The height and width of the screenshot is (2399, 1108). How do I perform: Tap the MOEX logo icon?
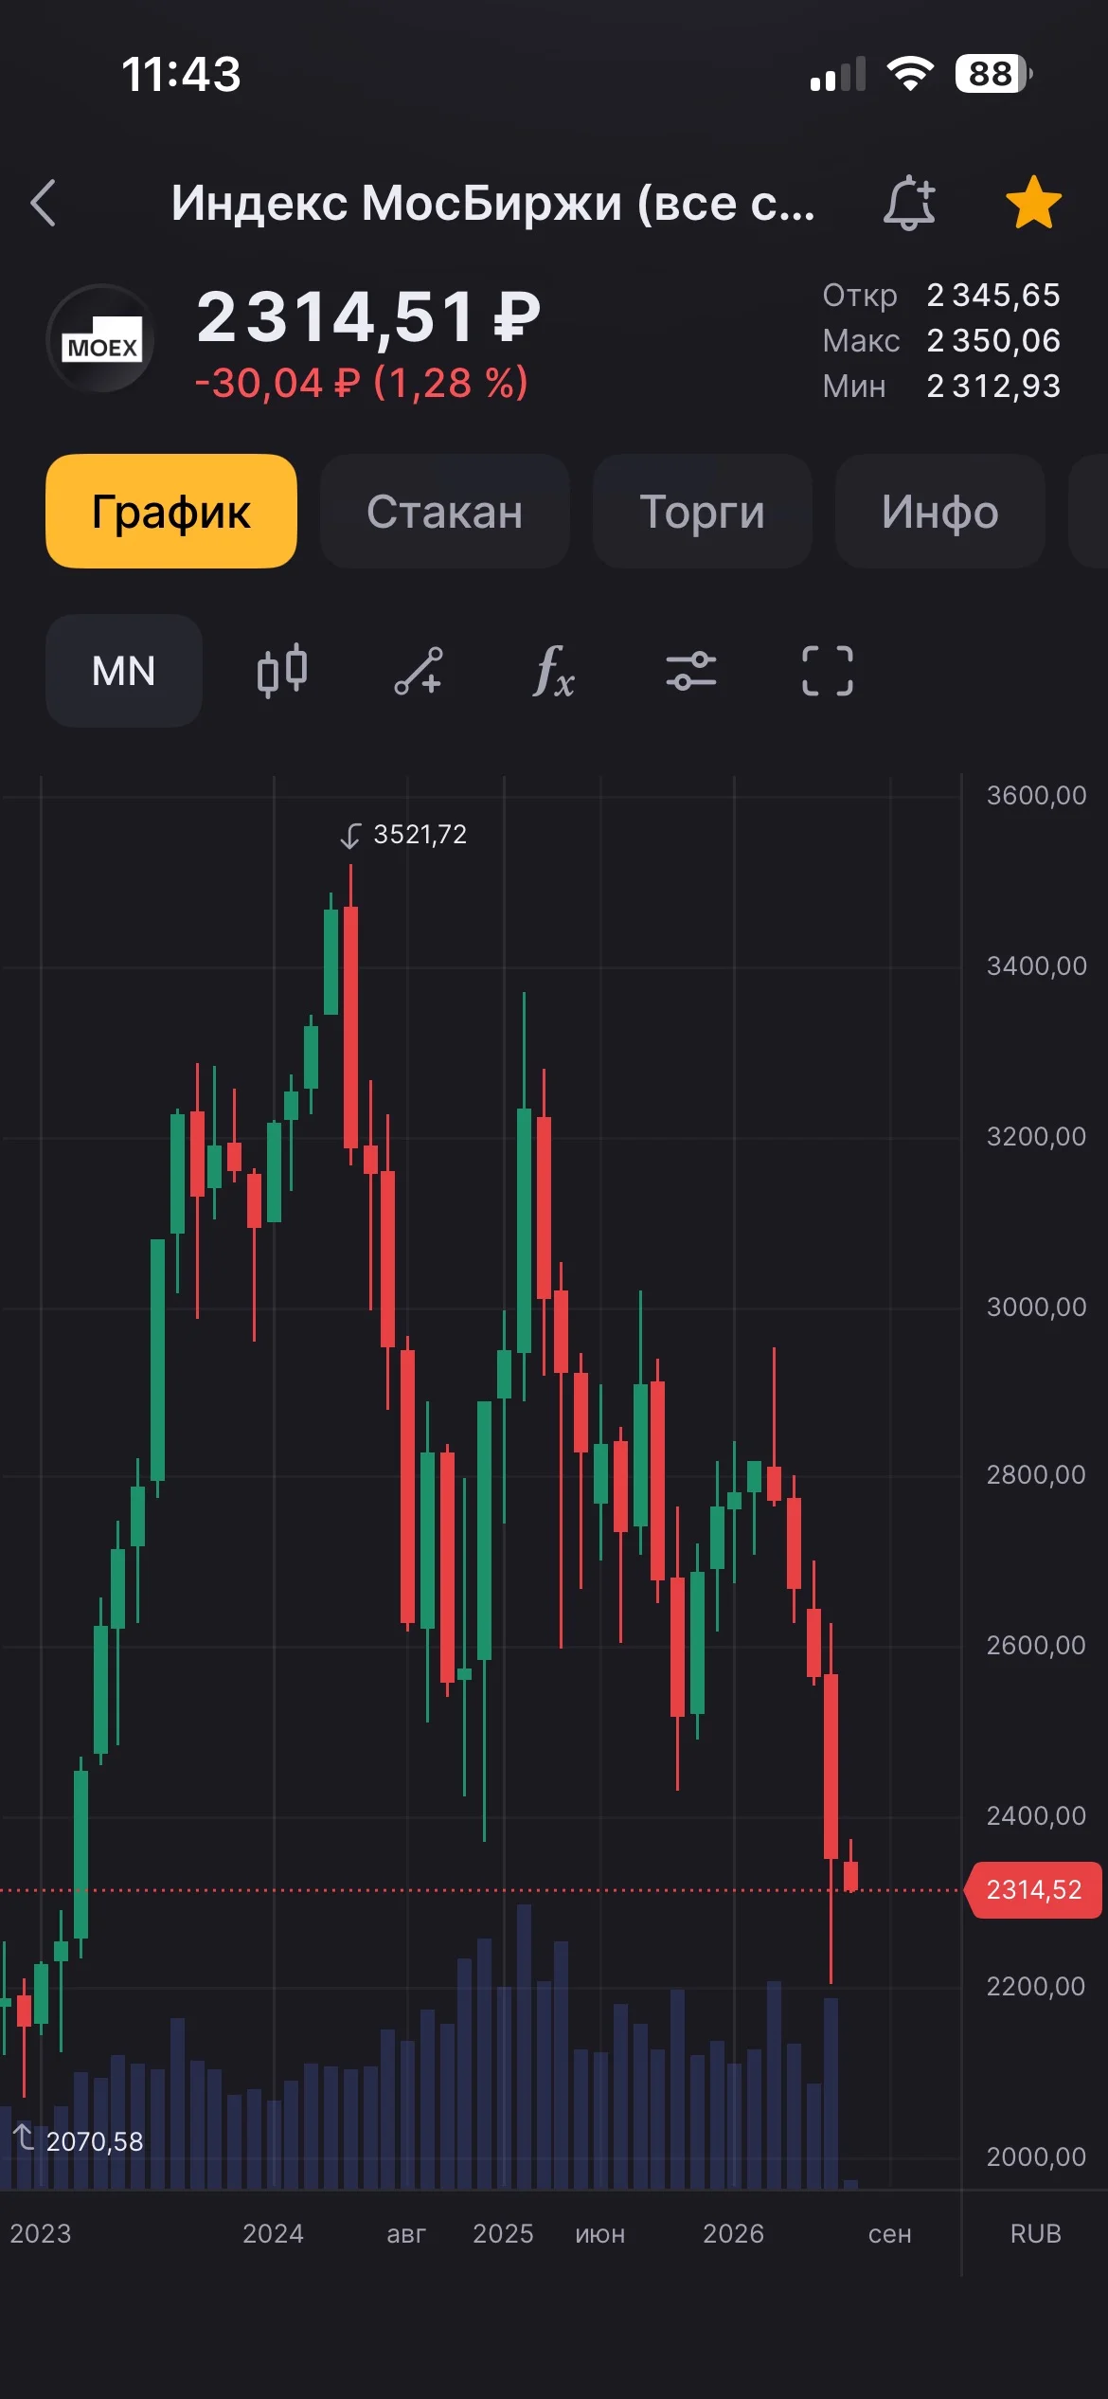(101, 339)
